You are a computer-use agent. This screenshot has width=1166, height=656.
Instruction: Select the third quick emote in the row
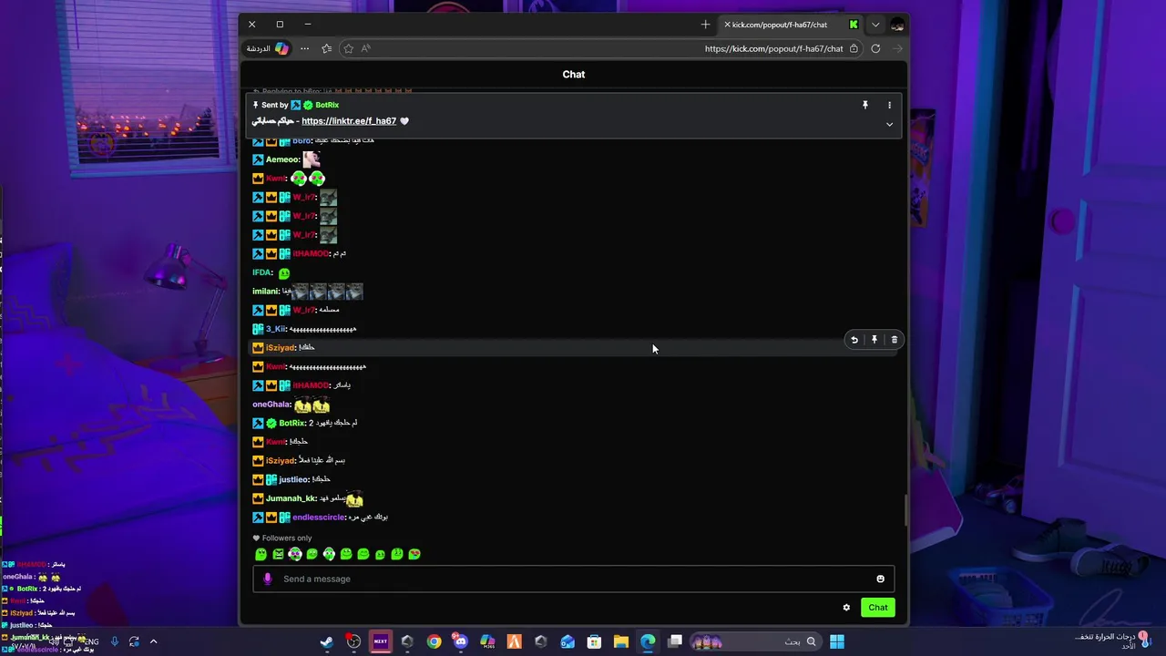coord(295,554)
